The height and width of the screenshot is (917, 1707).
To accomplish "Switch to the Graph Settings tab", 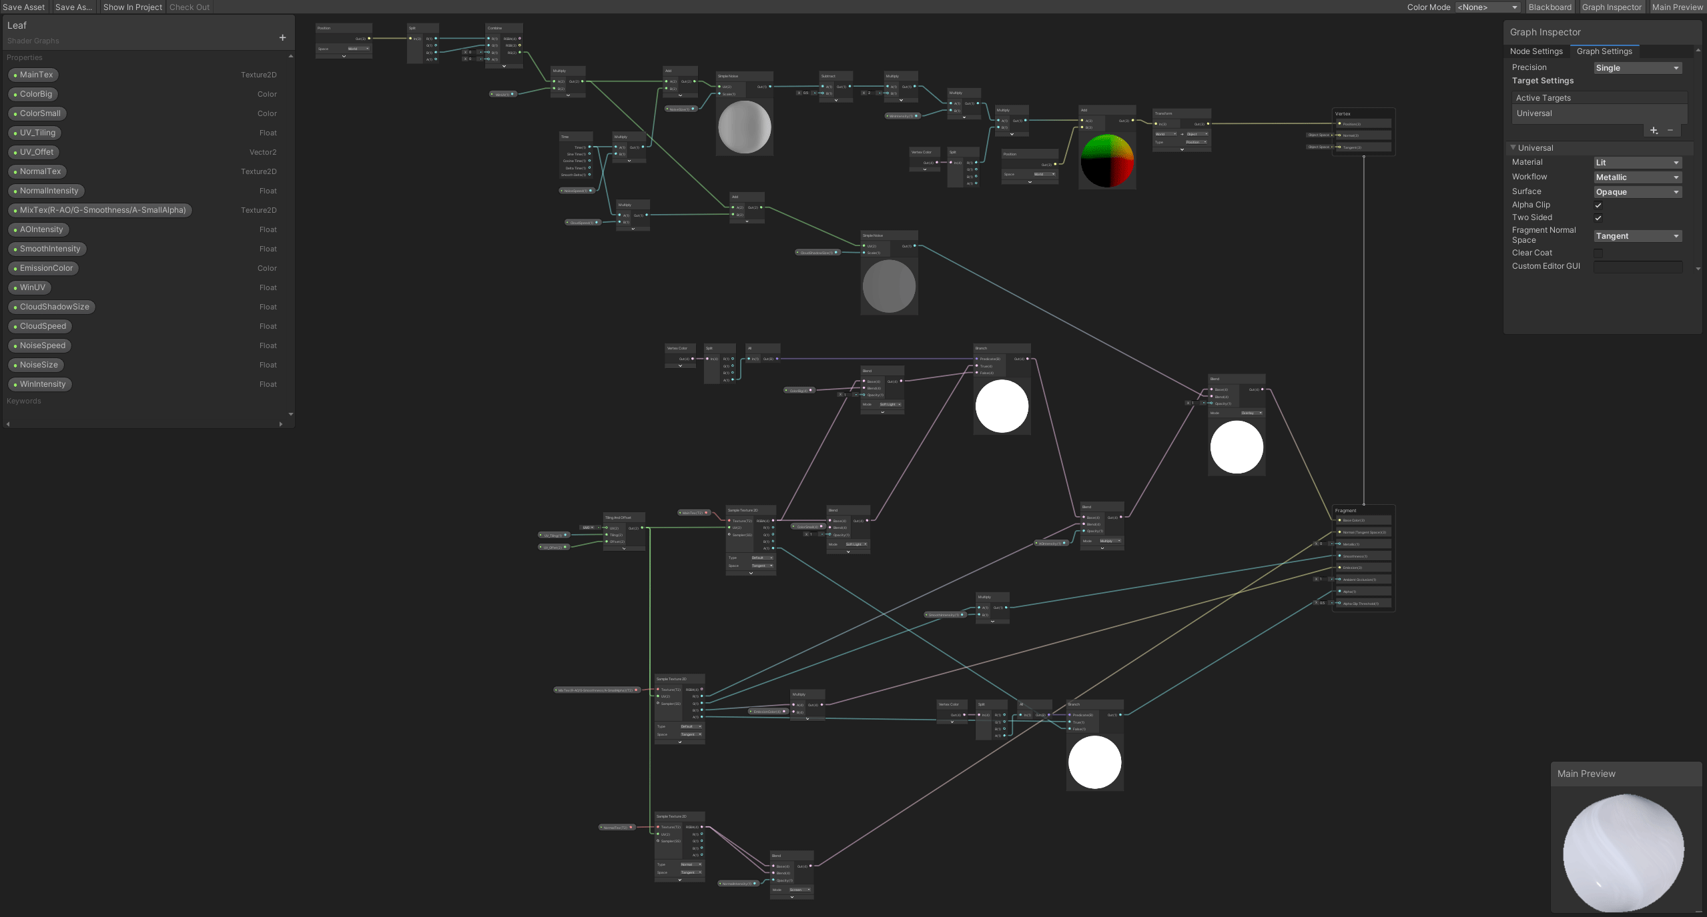I will point(1604,51).
